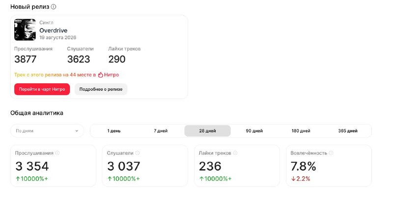Click the Нитро flame icon
The width and height of the screenshot is (393, 198).
coord(101,75)
